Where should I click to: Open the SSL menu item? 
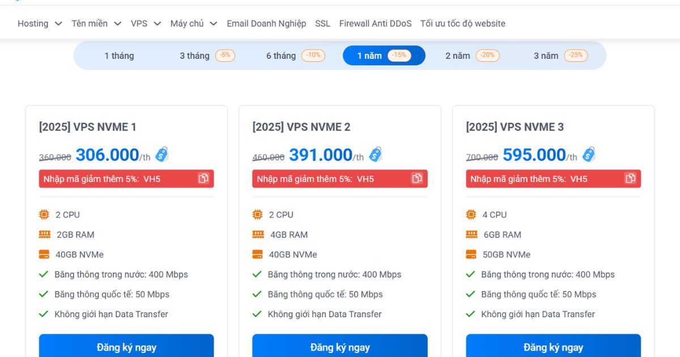click(x=322, y=23)
